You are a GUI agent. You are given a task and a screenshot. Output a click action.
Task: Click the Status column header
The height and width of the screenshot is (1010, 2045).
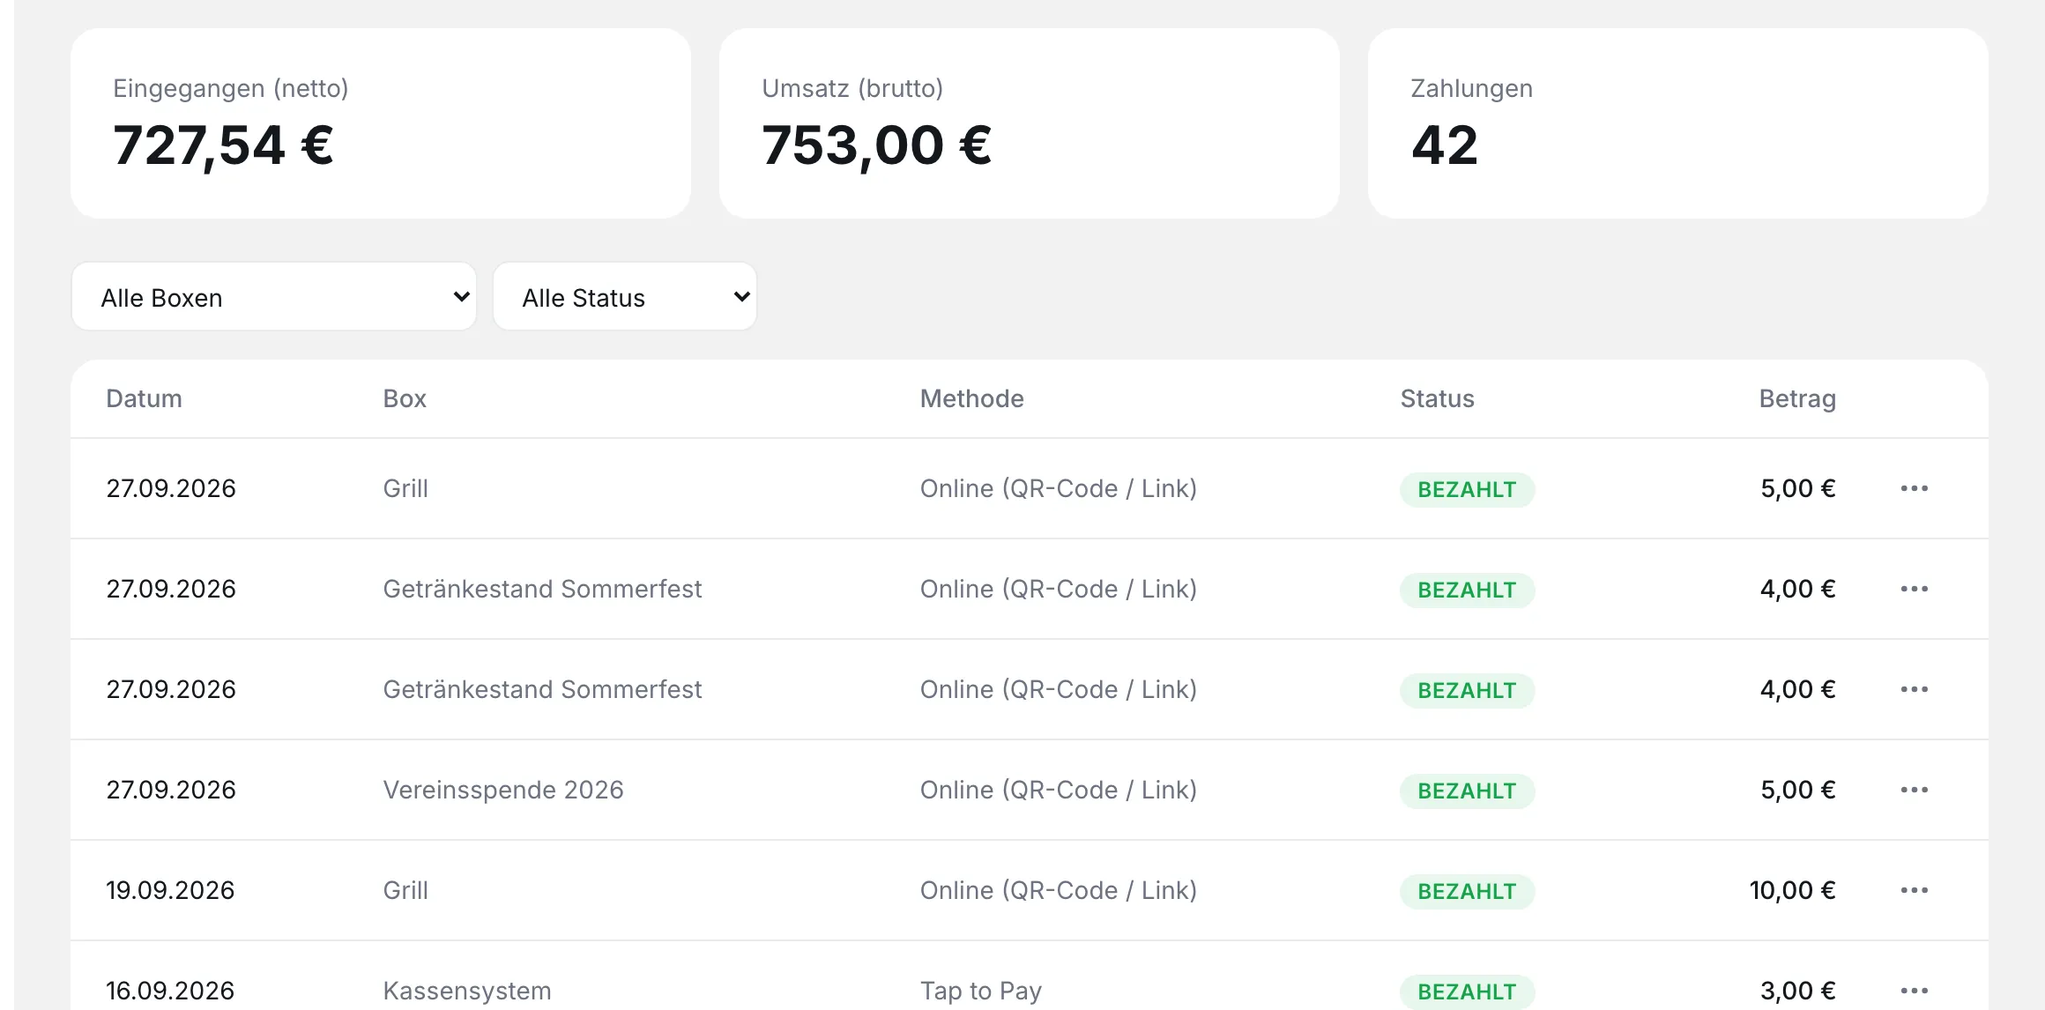pyautogui.click(x=1437, y=398)
